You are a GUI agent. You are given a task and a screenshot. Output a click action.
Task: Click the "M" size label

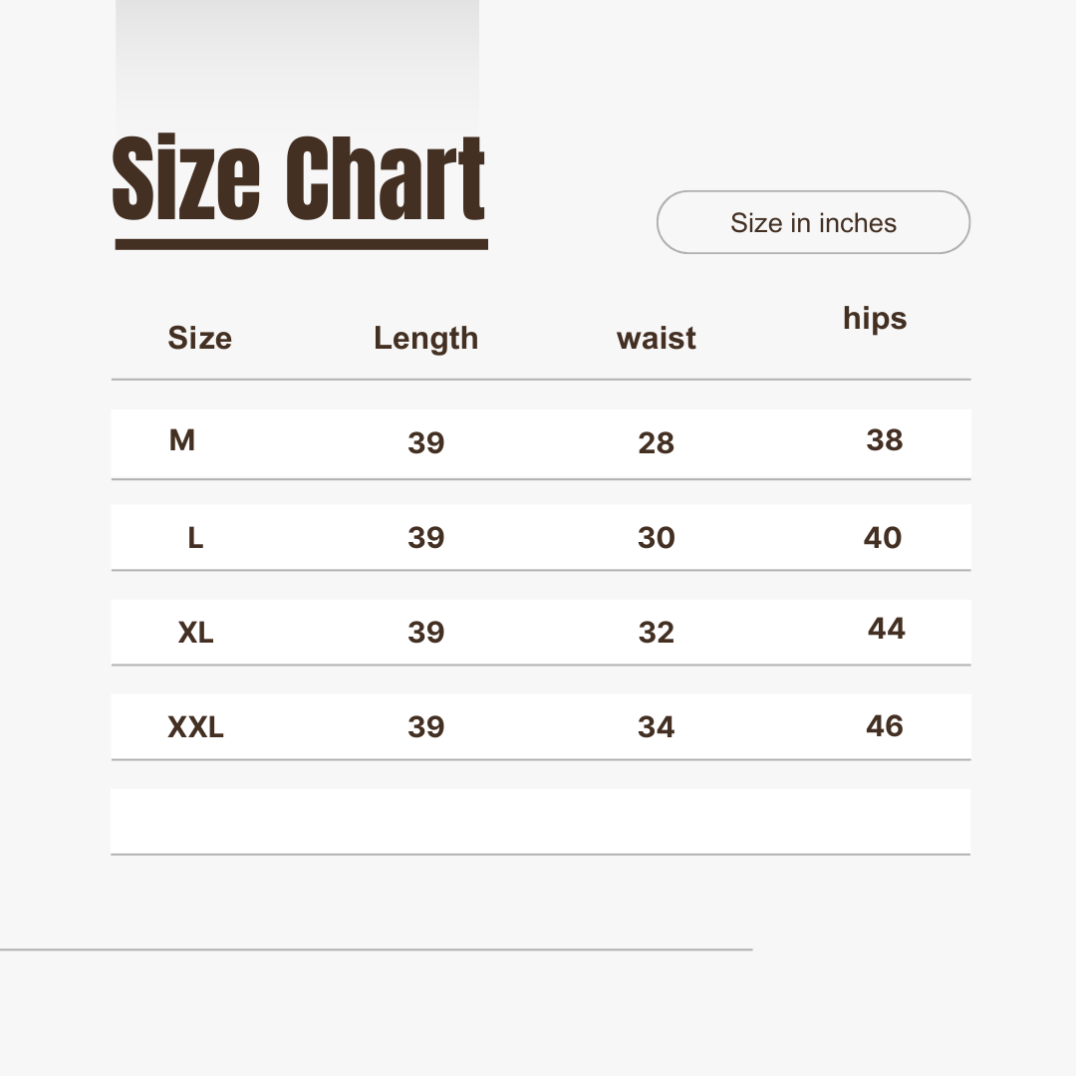click(x=182, y=440)
